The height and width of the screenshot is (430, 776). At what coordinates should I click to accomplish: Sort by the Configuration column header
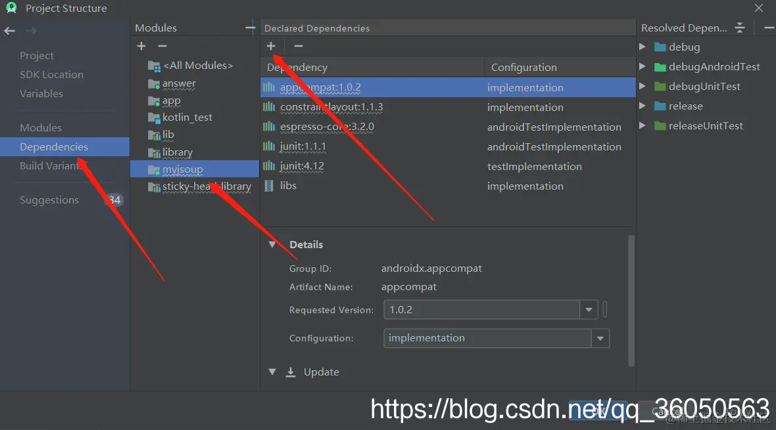tap(560, 67)
